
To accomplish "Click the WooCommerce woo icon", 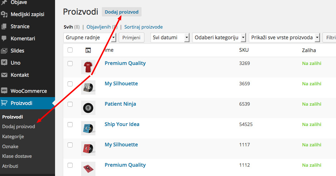I will pos(4,91).
